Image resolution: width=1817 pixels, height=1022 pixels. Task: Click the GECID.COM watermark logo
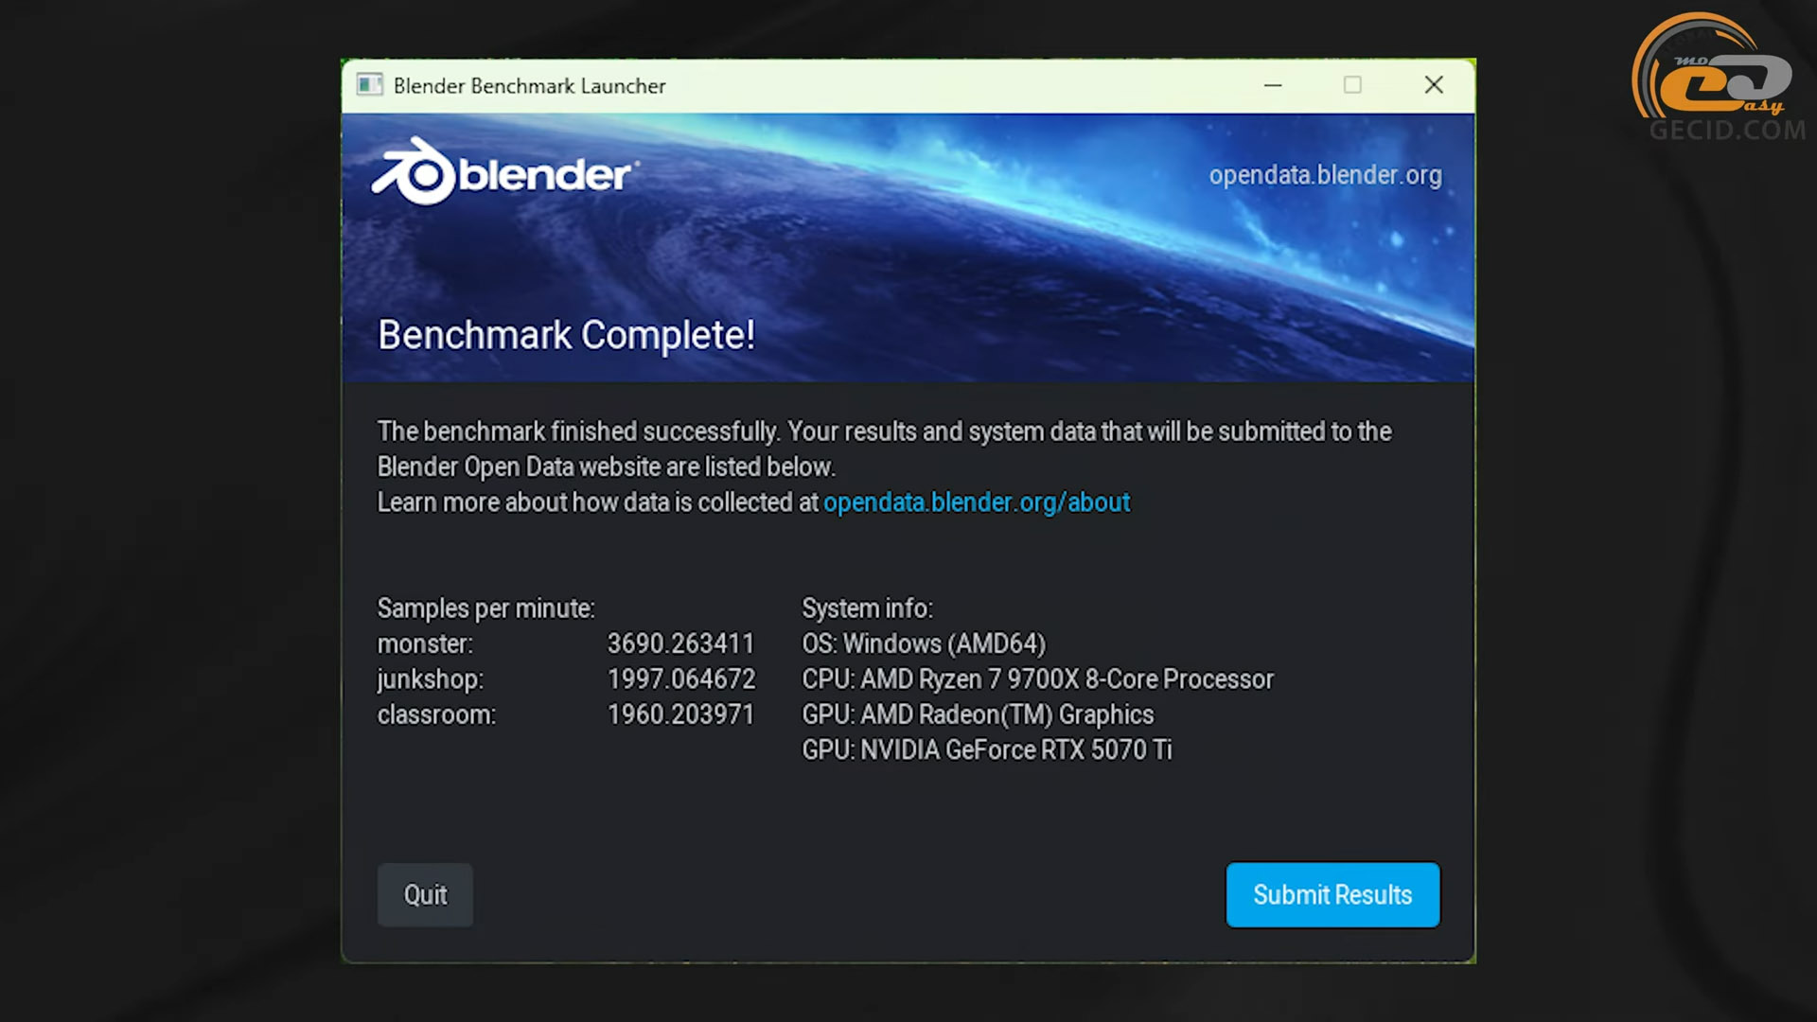[x=1719, y=78]
